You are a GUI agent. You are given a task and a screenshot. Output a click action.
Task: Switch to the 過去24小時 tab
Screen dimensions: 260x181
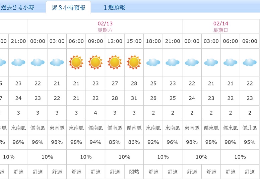tap(17, 7)
